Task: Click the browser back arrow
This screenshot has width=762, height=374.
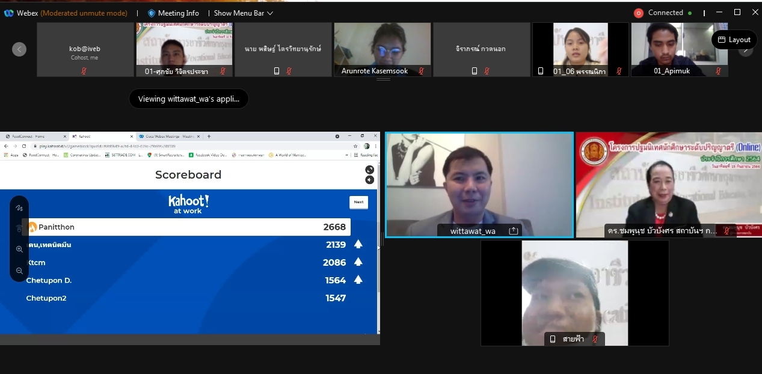Action: coord(6,146)
